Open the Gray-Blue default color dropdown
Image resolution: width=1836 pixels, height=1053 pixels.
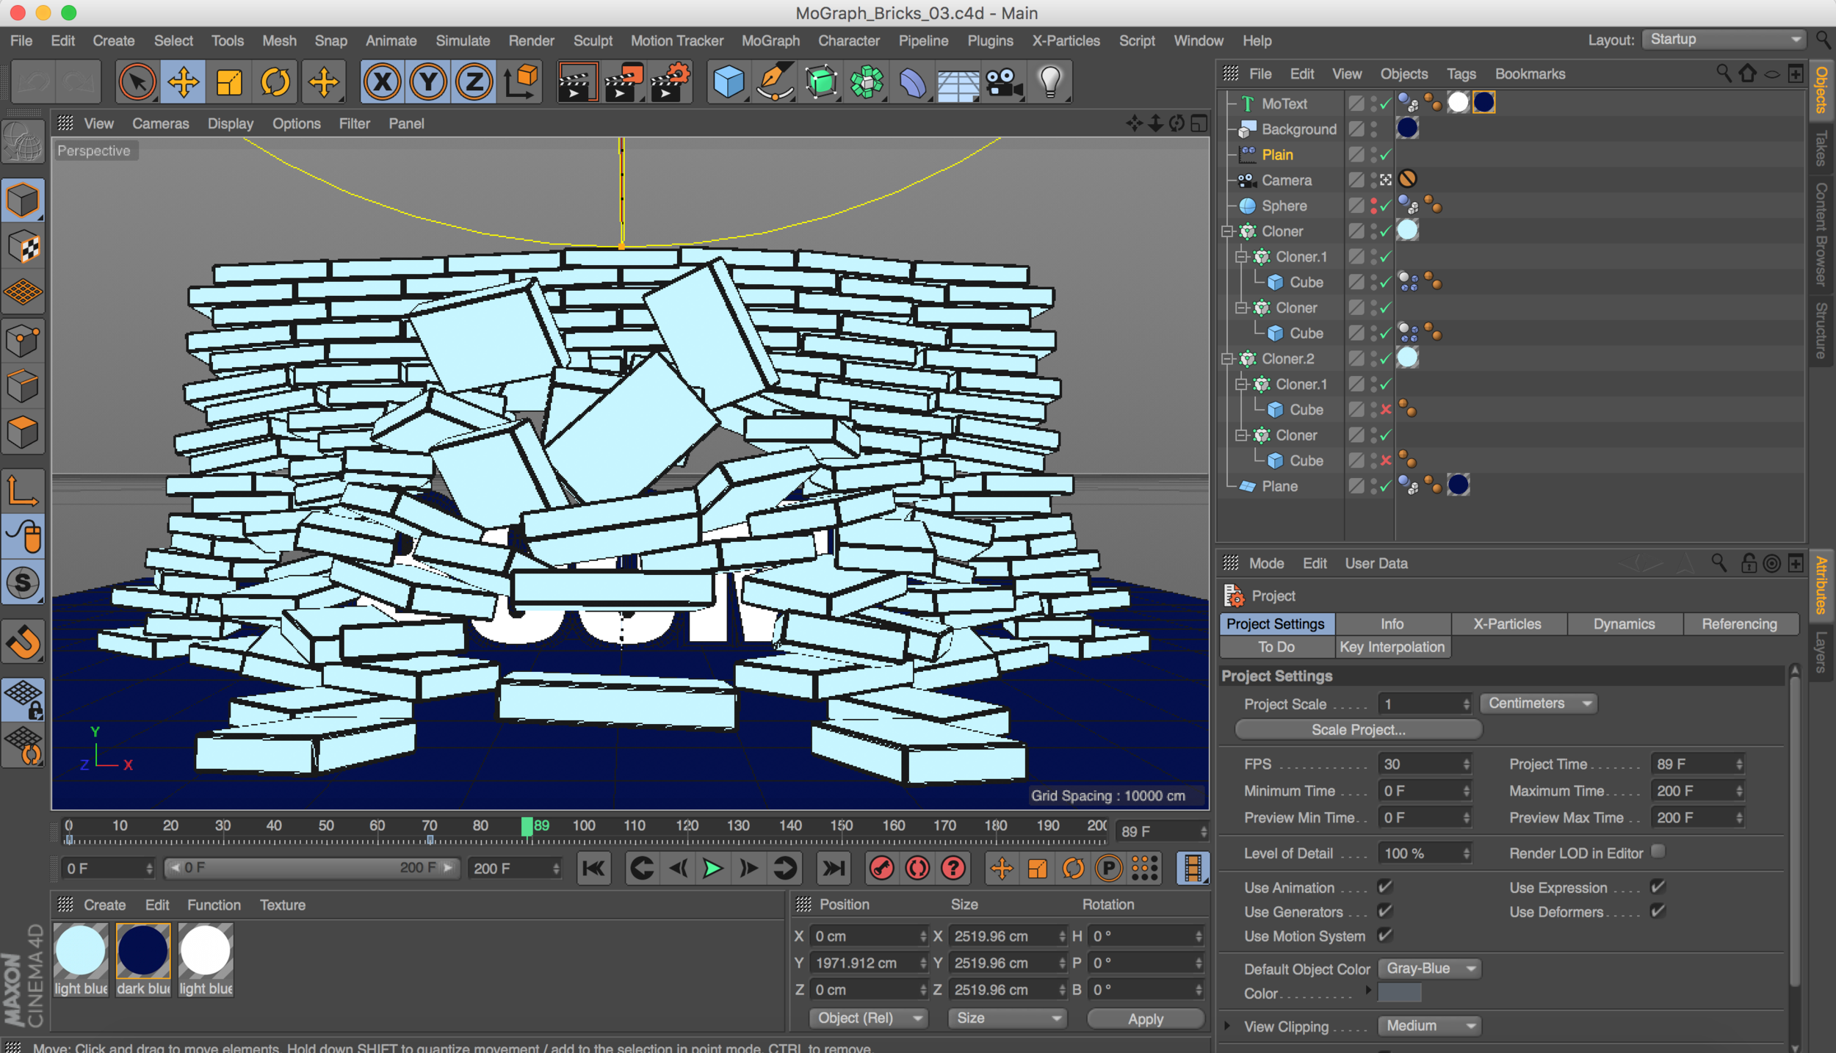coord(1428,968)
